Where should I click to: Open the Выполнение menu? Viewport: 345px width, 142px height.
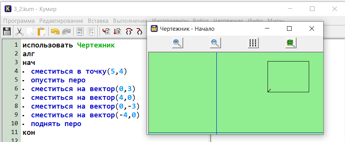130,21
